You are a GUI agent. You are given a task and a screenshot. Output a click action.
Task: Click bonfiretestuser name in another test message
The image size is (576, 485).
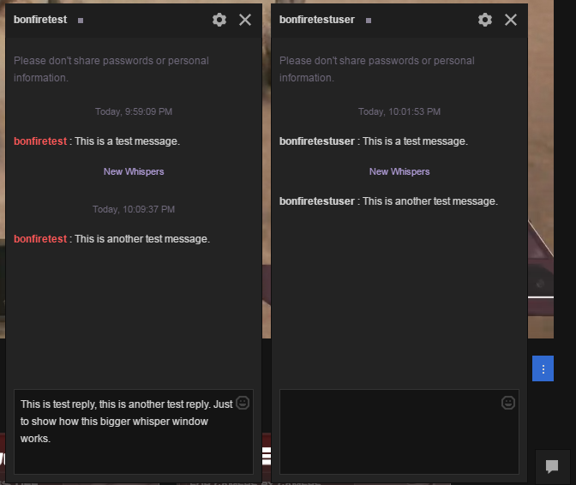point(317,201)
